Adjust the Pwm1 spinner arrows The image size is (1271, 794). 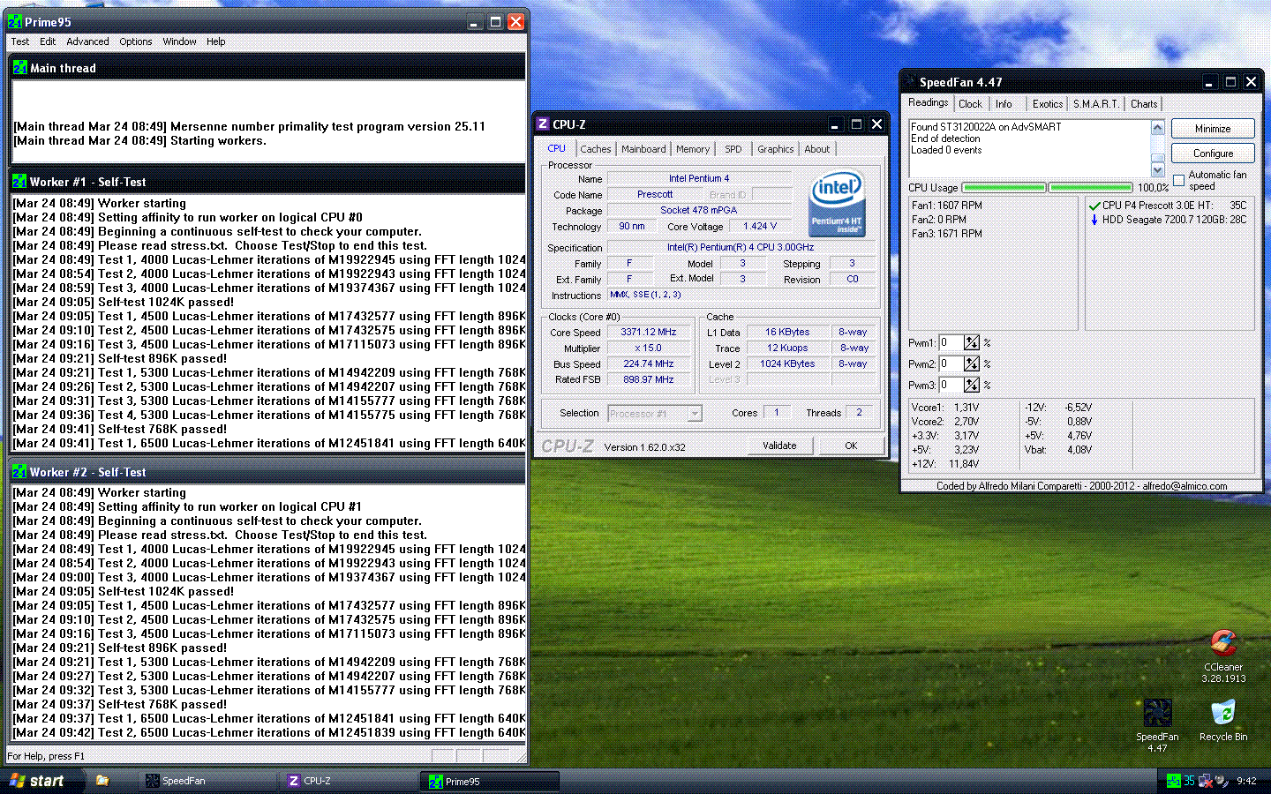pyautogui.click(x=972, y=342)
